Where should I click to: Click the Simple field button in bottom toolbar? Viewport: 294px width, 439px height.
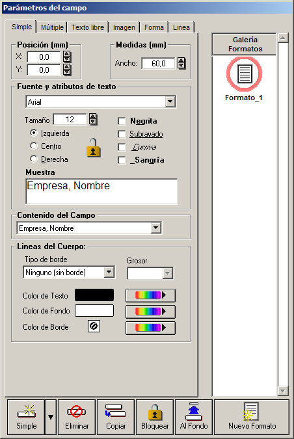(26, 417)
